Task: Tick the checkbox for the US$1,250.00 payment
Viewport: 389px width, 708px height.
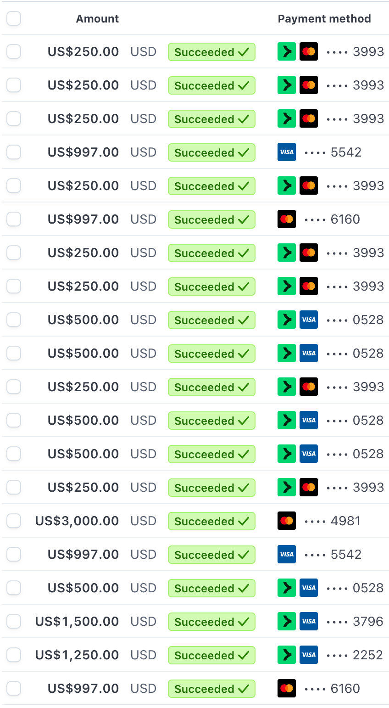Action: click(x=14, y=655)
